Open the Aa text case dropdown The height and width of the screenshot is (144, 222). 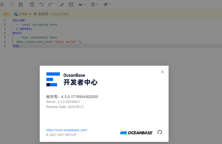(x=82, y=5)
